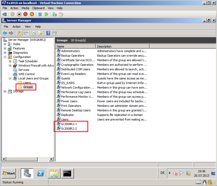Click the blue Back arrow in Server Manager

click(5, 33)
